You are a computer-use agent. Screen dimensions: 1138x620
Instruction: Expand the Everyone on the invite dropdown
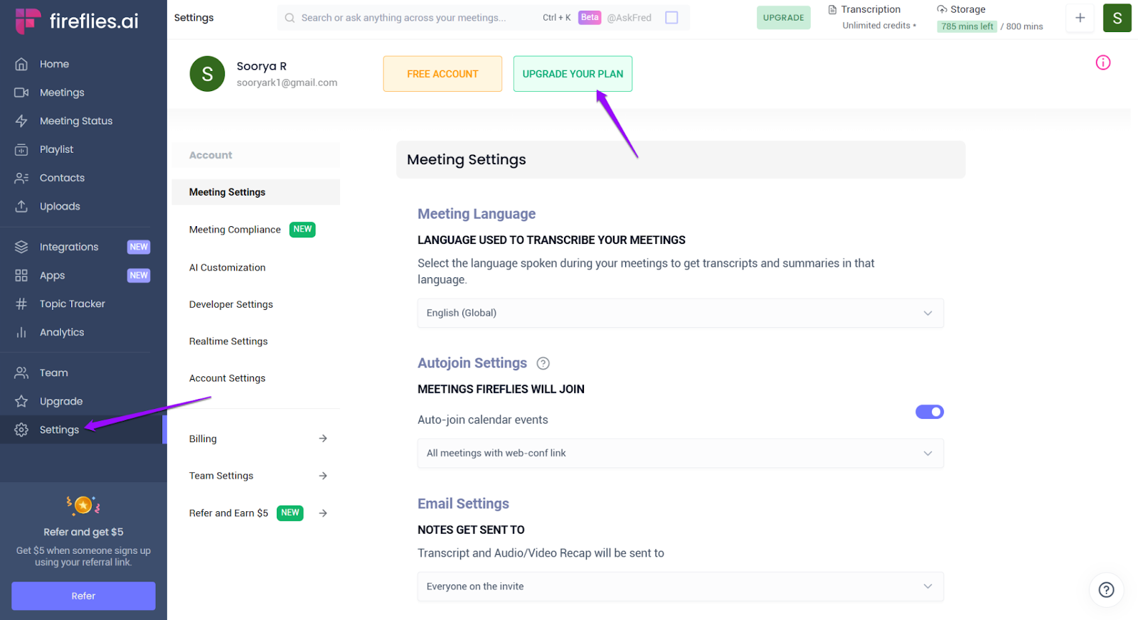[x=680, y=587]
